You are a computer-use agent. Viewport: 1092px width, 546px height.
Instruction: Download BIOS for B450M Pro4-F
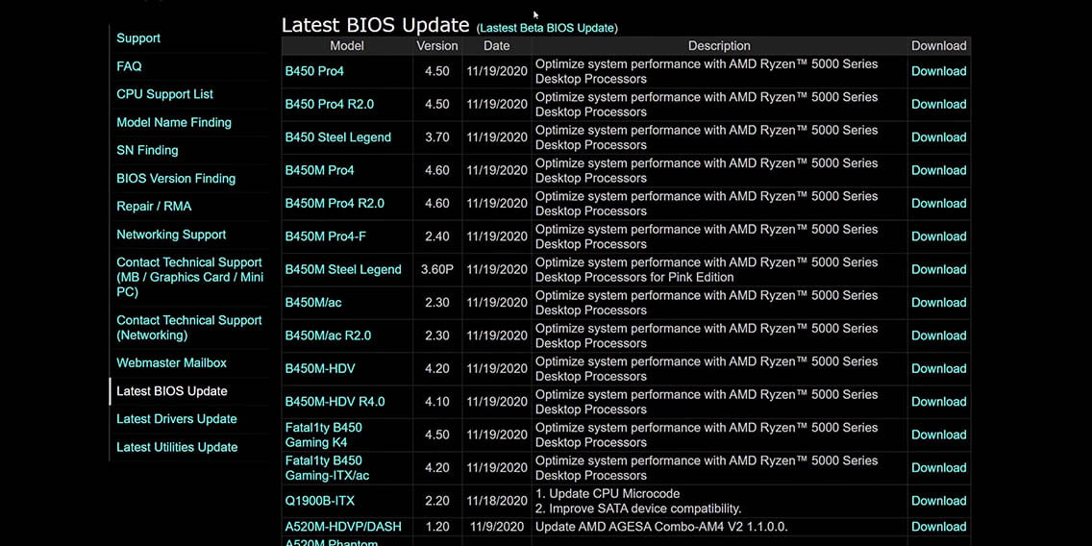pos(939,236)
